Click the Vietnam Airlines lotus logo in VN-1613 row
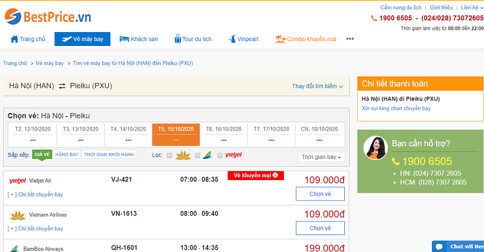 coord(18,215)
